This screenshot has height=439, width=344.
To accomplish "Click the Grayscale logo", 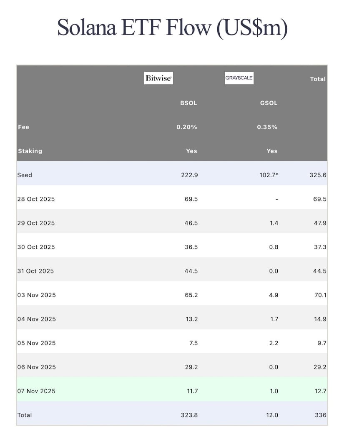I will tap(239, 78).
